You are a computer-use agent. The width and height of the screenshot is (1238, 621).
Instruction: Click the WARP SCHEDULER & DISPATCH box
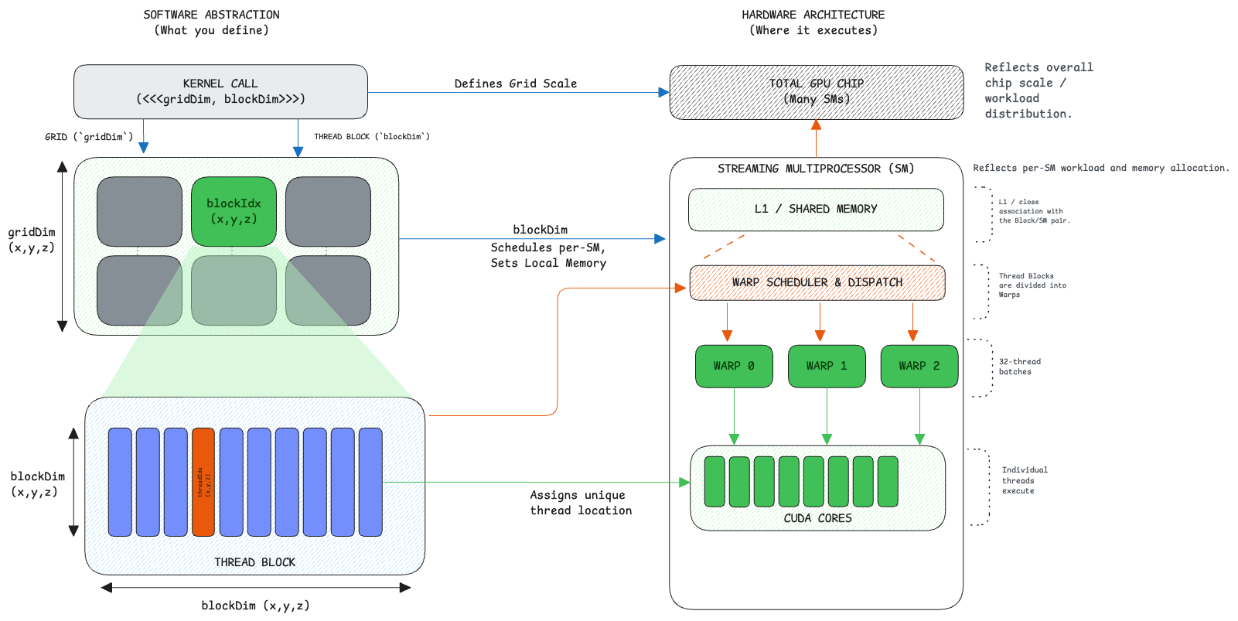coord(817,282)
